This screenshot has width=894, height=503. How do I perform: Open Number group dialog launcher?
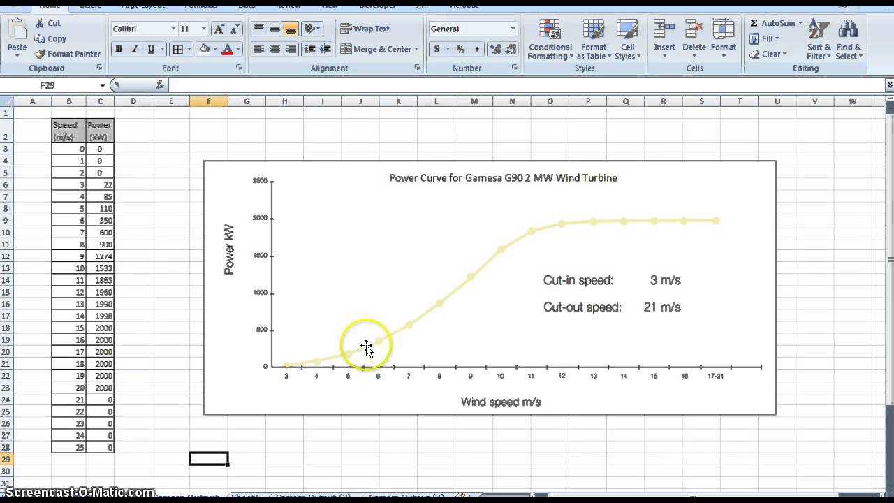pyautogui.click(x=515, y=68)
